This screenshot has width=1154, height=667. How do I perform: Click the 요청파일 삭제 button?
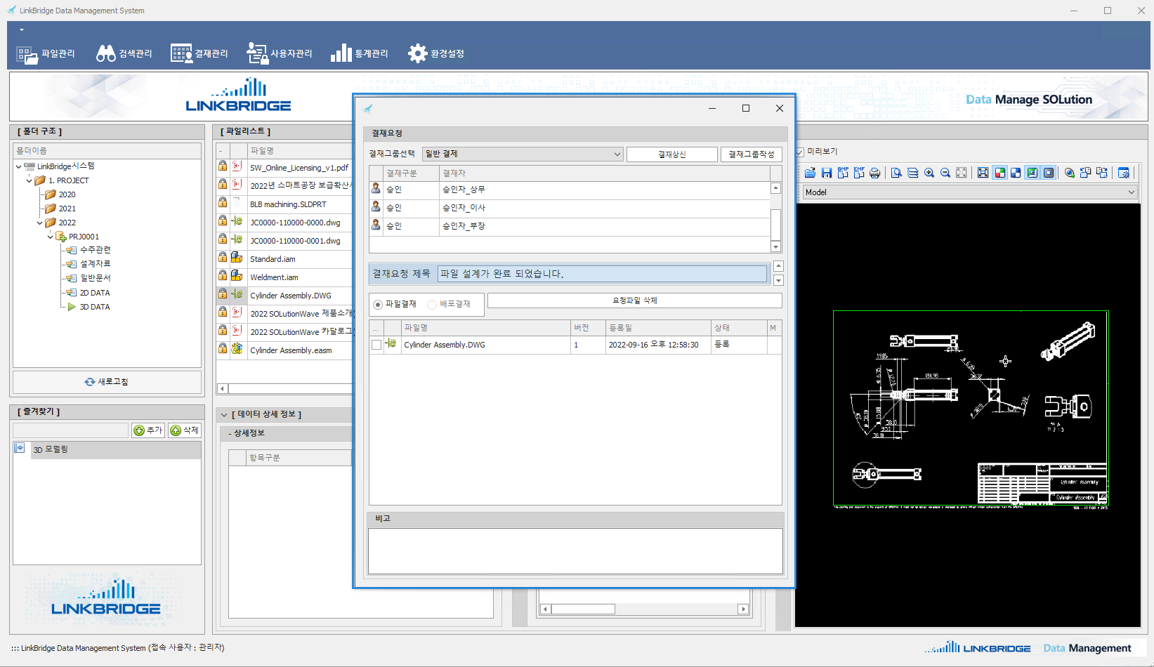pyautogui.click(x=634, y=301)
